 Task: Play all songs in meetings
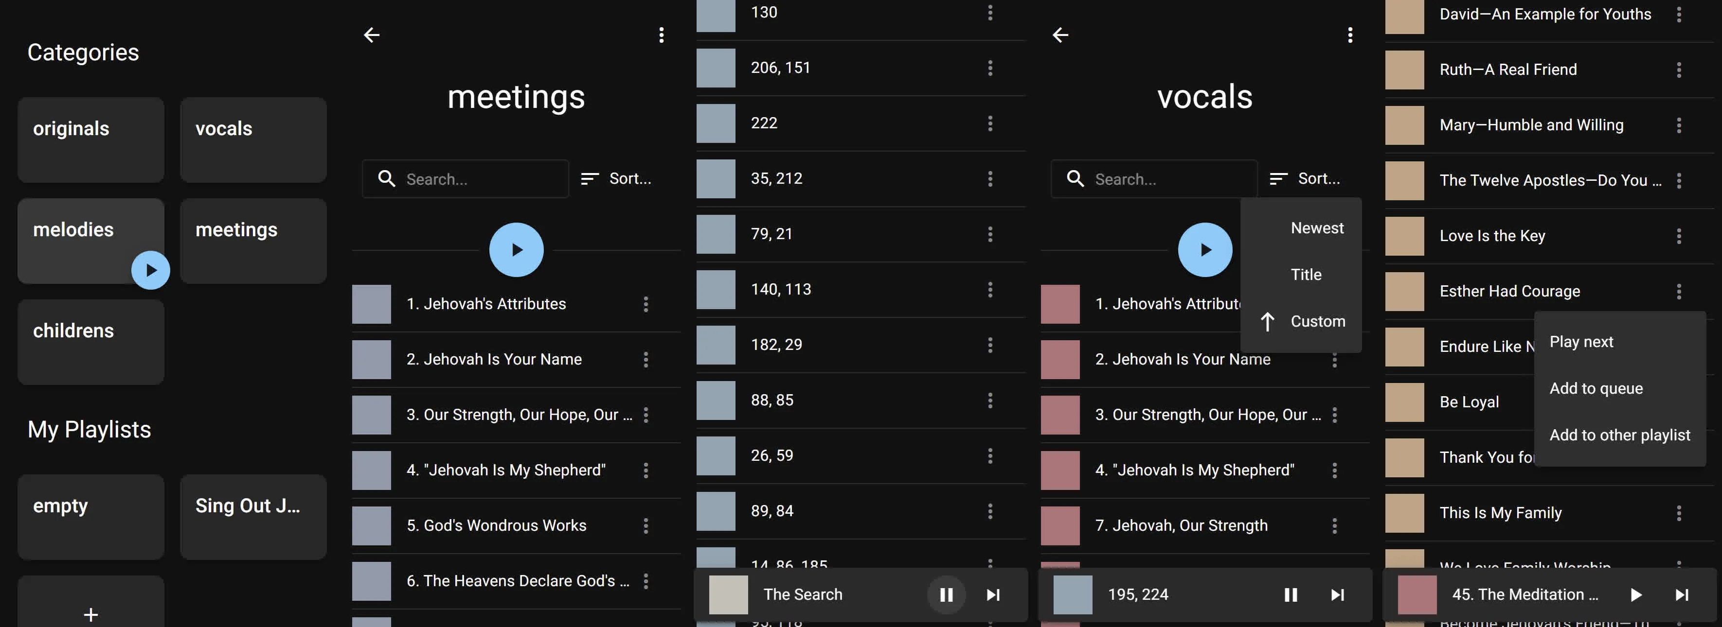coord(516,250)
